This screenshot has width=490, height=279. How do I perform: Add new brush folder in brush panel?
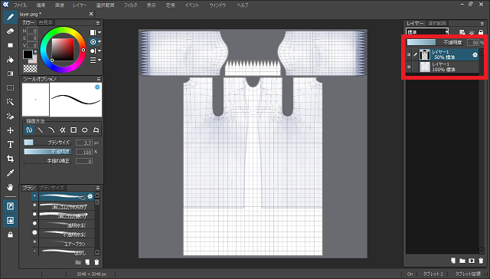[78, 262]
